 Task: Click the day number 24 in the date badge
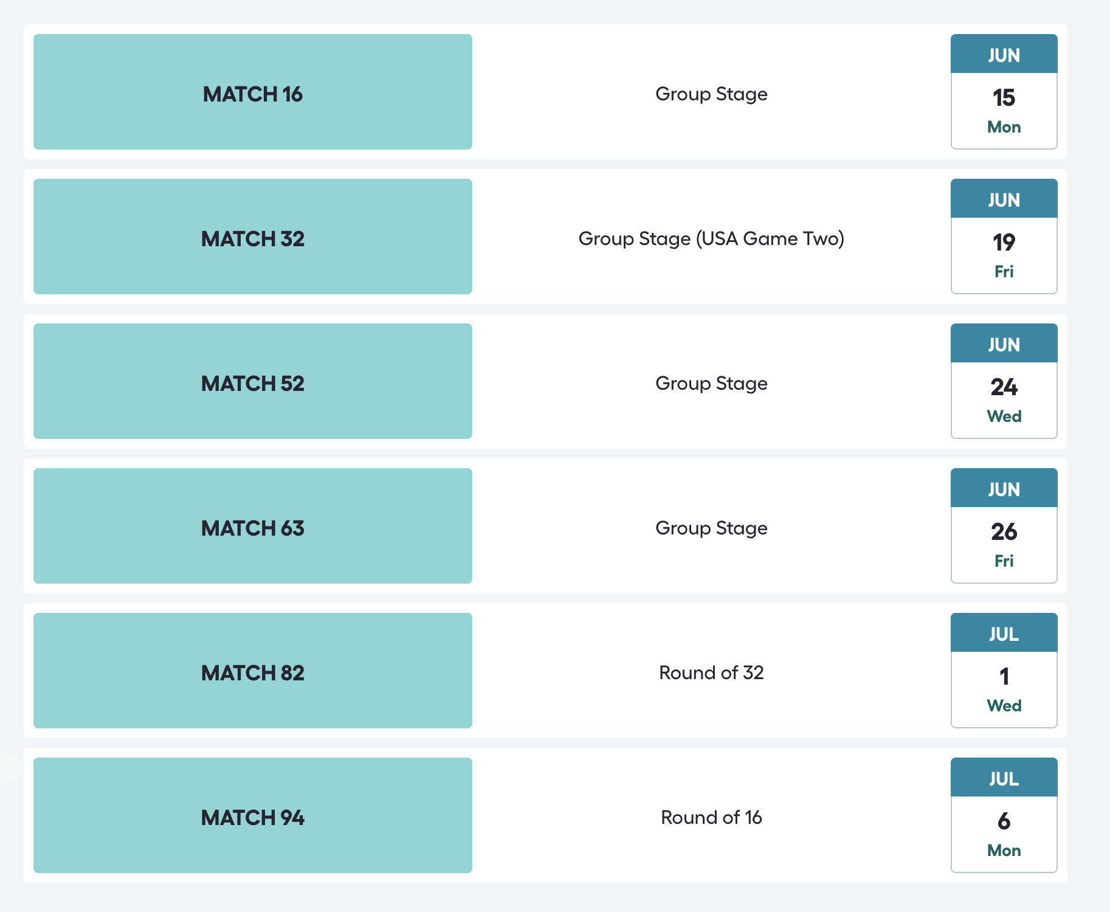click(x=1004, y=387)
